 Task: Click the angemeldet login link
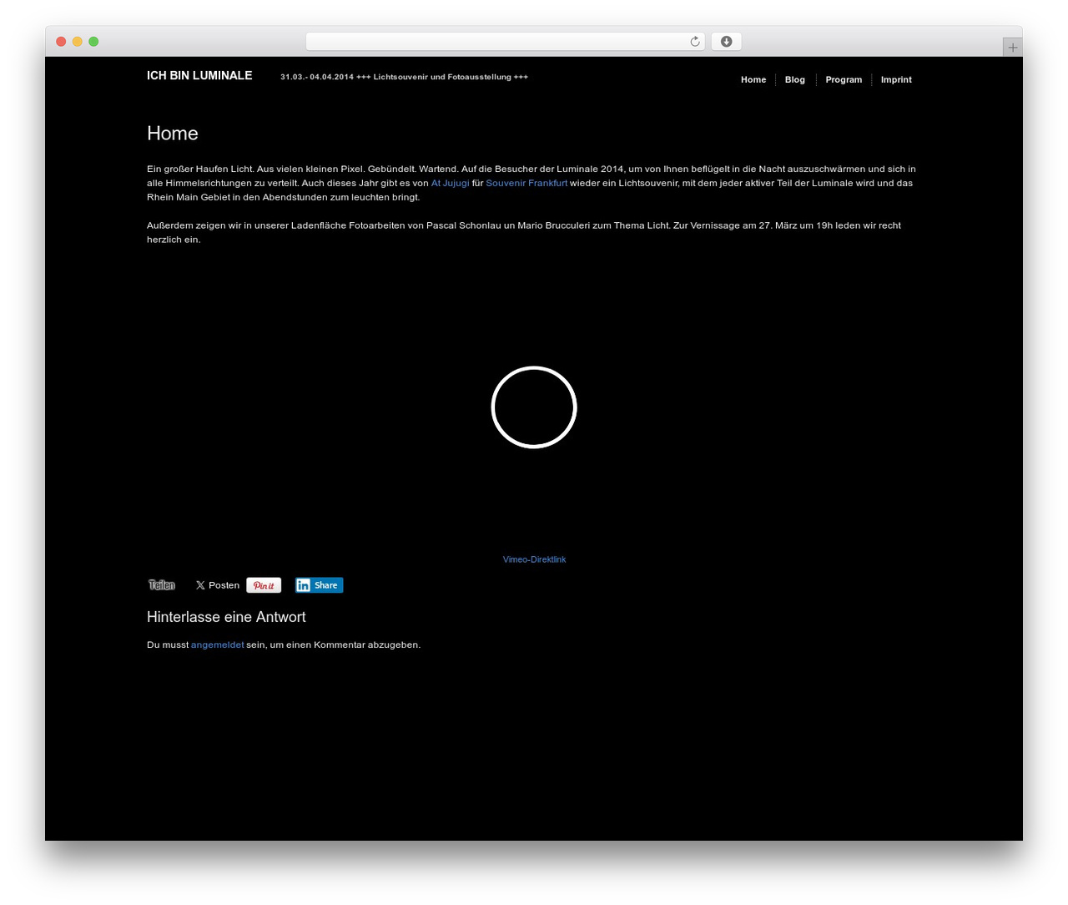(217, 645)
